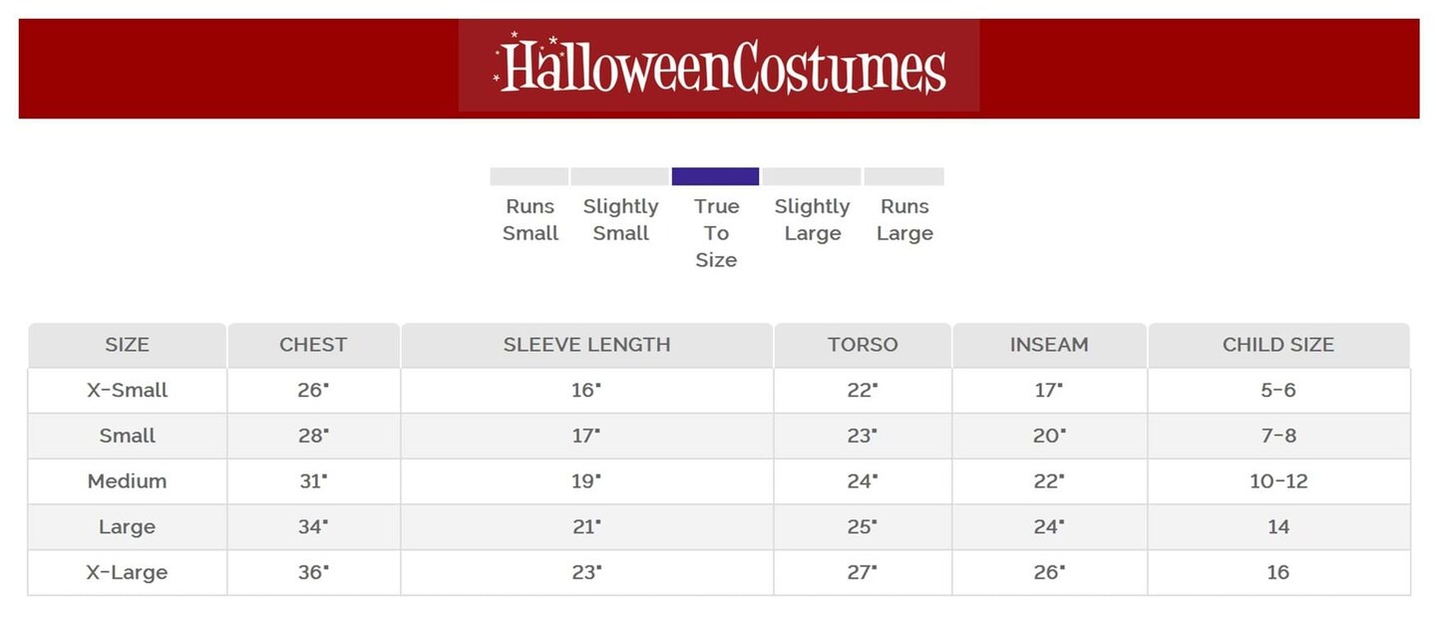
Task: Select the Runs Small fit segment
Action: coord(530,177)
